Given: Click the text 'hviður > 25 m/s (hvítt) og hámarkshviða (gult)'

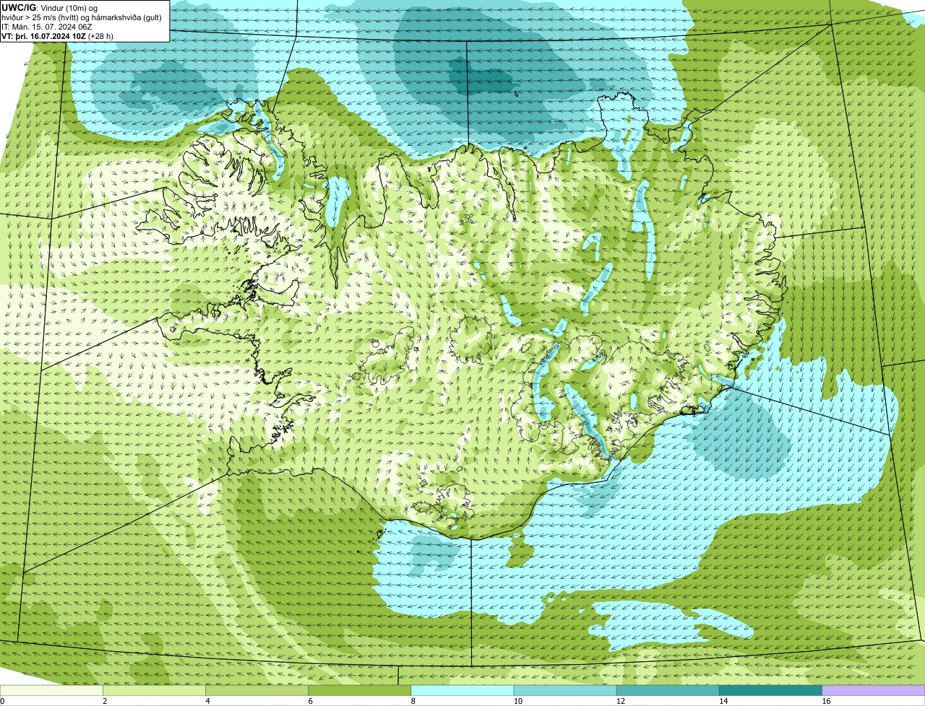Looking at the screenshot, I should coord(82,17).
